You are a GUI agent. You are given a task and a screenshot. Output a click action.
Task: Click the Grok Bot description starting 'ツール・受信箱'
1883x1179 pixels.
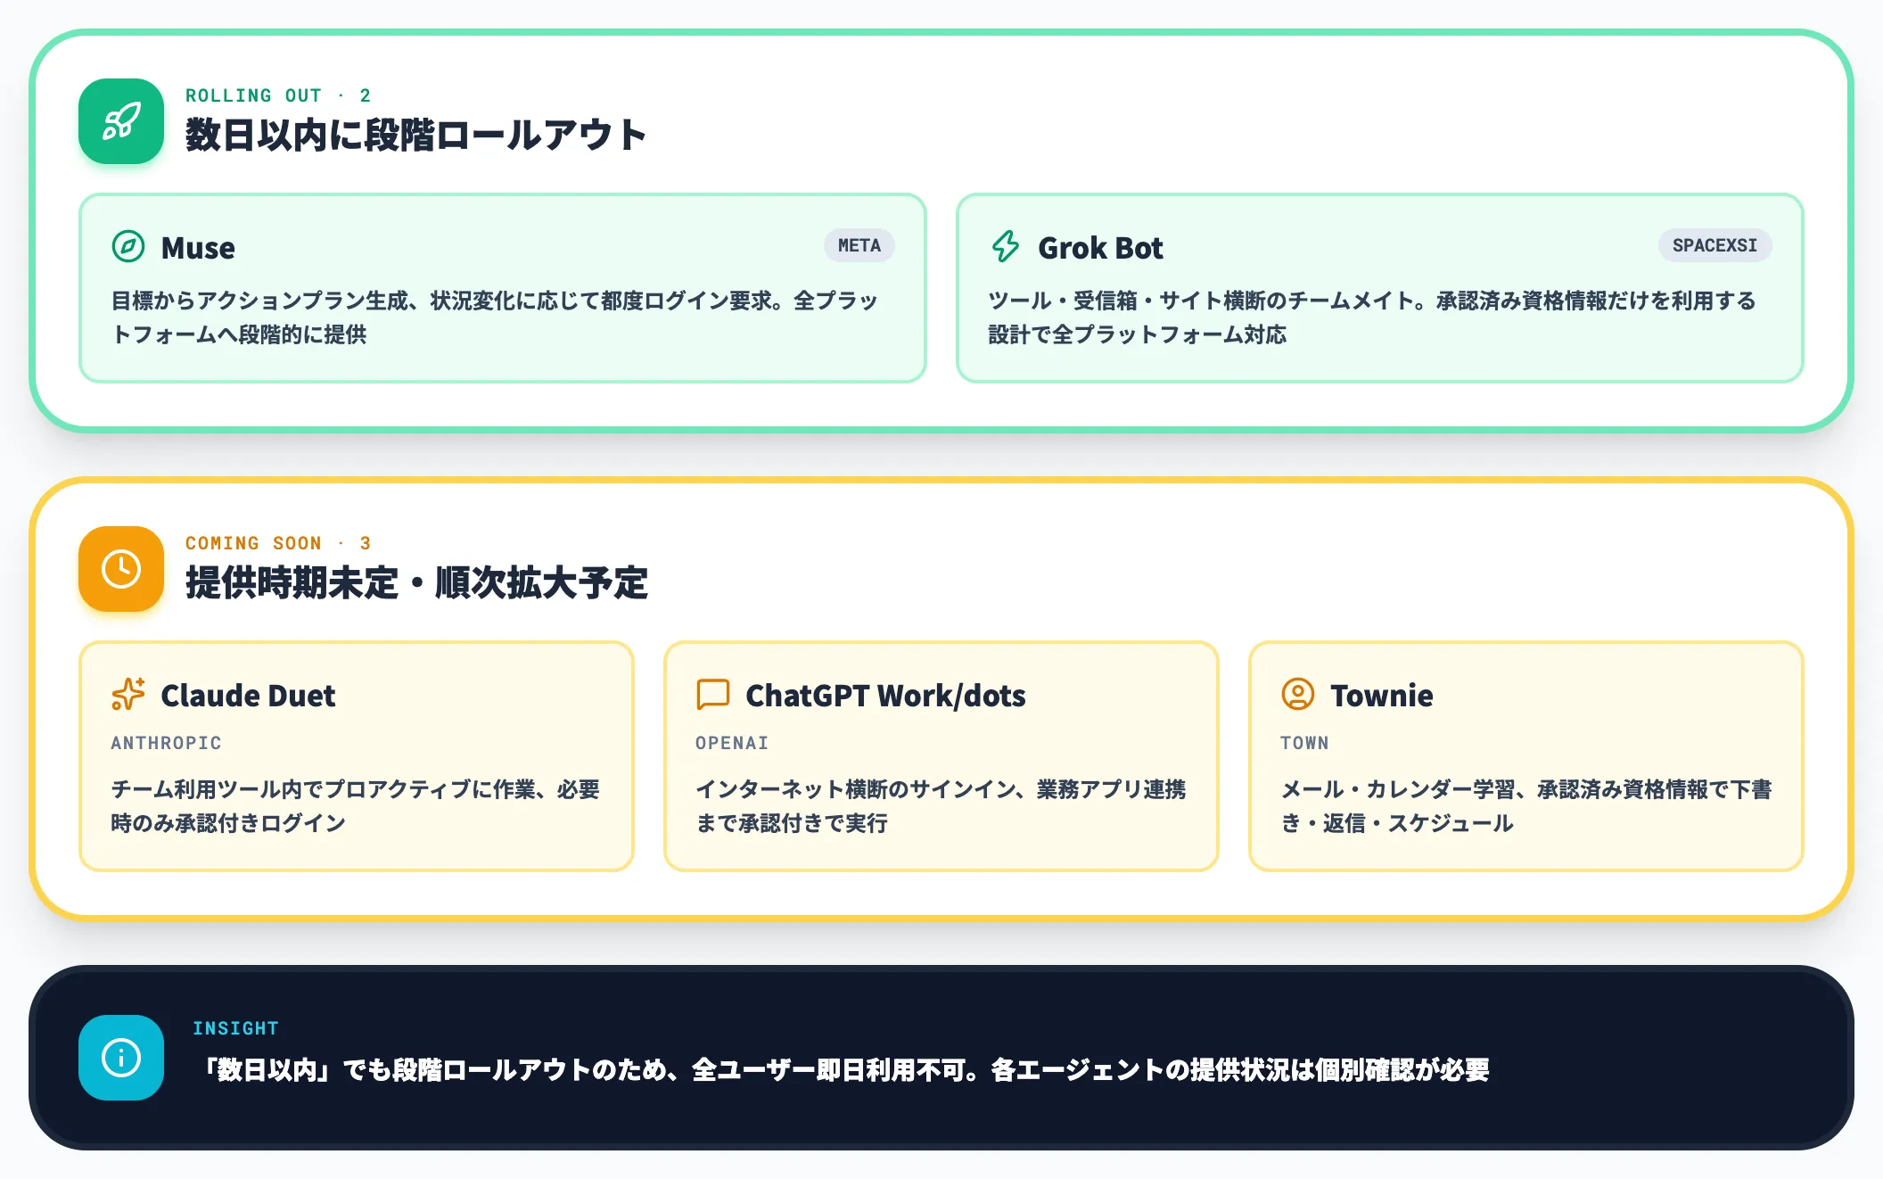1371,317
